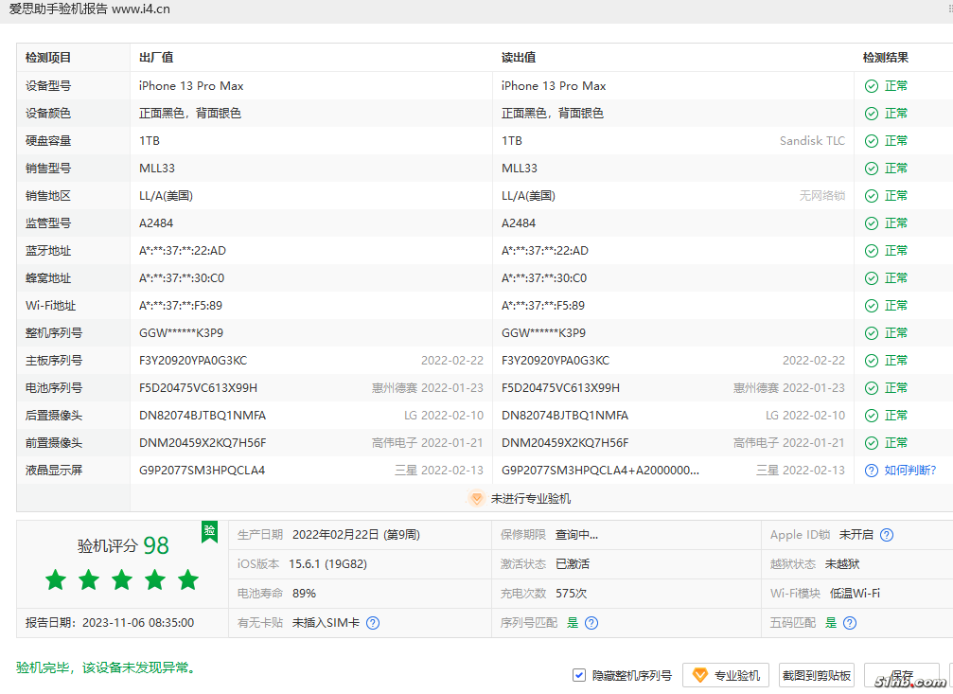Click the check icon in 电池序列号 row
This screenshot has width=953, height=694.
[872, 388]
